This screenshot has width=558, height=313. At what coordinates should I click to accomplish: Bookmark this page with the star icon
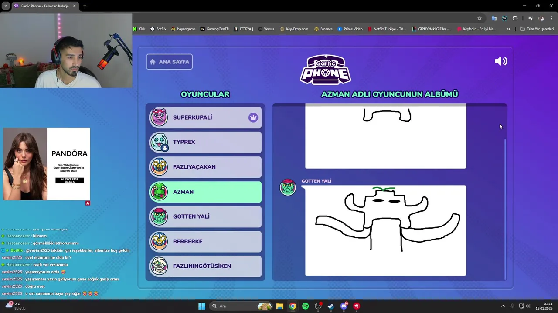point(480,18)
